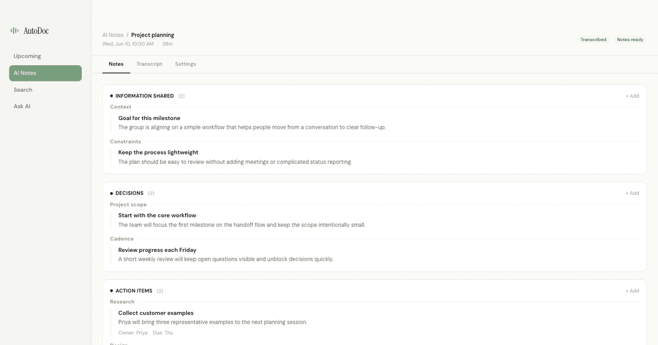The image size is (658, 345).
Task: Click the Action Items section heading
Action: pyautogui.click(x=134, y=291)
